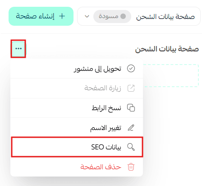Viewport: 202px width, 186px height.
Task: Choose نسخ الرابط from the menu
Action: (77, 108)
